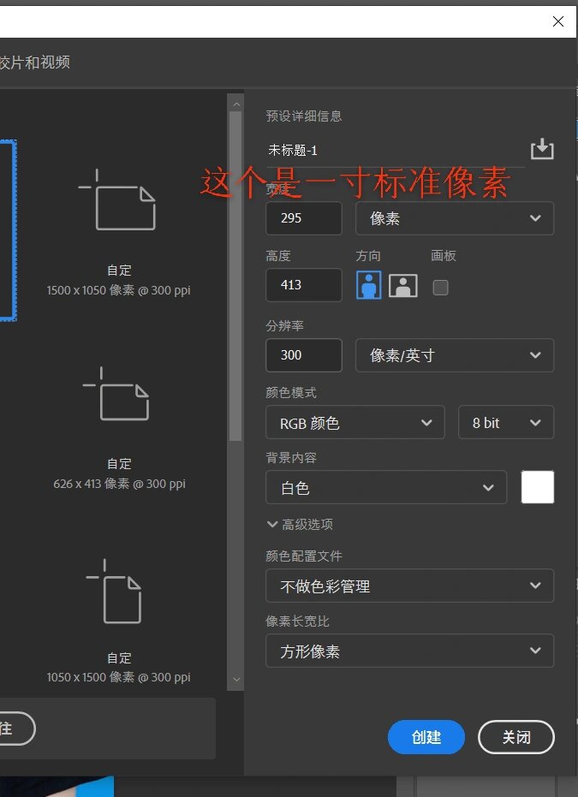
Task: Click the preset list scrollbar thumb
Action: pos(235,276)
